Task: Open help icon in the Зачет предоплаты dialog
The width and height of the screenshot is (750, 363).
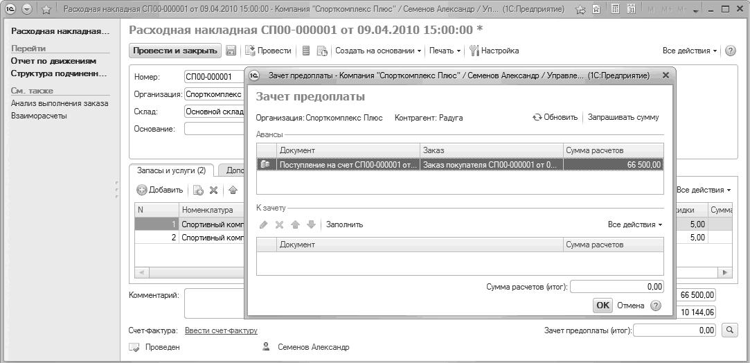Action: click(656, 306)
